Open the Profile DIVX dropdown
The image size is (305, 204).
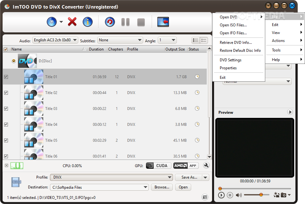(111, 177)
